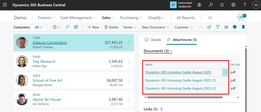Click the Links (1) heading
This screenshot has width=261, height=112.
click(x=151, y=109)
